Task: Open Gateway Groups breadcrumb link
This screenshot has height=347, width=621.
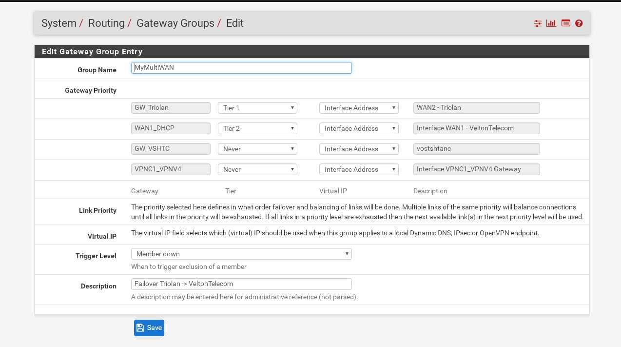Action: point(175,23)
